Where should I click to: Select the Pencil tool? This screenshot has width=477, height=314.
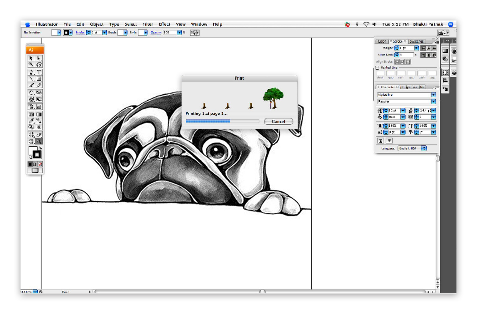[x=39, y=85]
